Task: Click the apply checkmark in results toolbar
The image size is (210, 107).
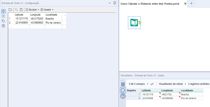Action: (x=152, y=84)
